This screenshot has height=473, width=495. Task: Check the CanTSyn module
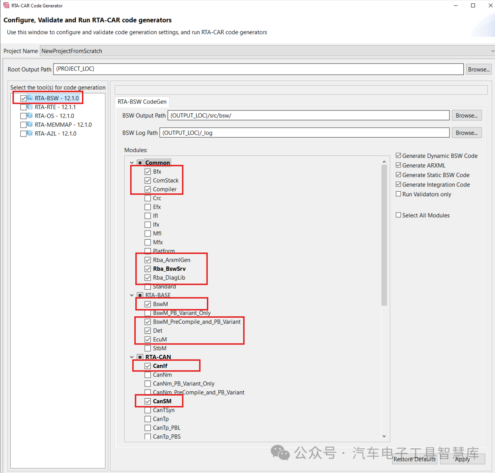click(148, 410)
